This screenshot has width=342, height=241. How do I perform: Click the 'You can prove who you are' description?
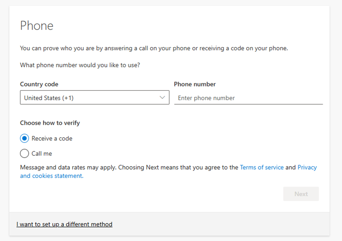[154, 48]
